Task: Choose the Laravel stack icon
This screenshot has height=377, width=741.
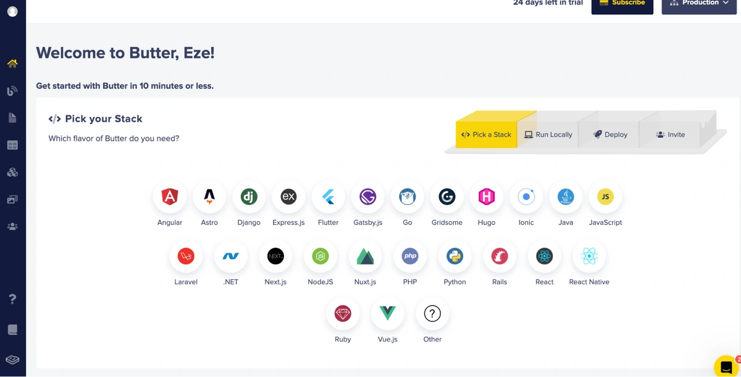Action: 186,256
